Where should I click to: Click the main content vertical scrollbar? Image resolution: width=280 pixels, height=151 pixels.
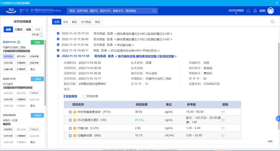click(279, 86)
